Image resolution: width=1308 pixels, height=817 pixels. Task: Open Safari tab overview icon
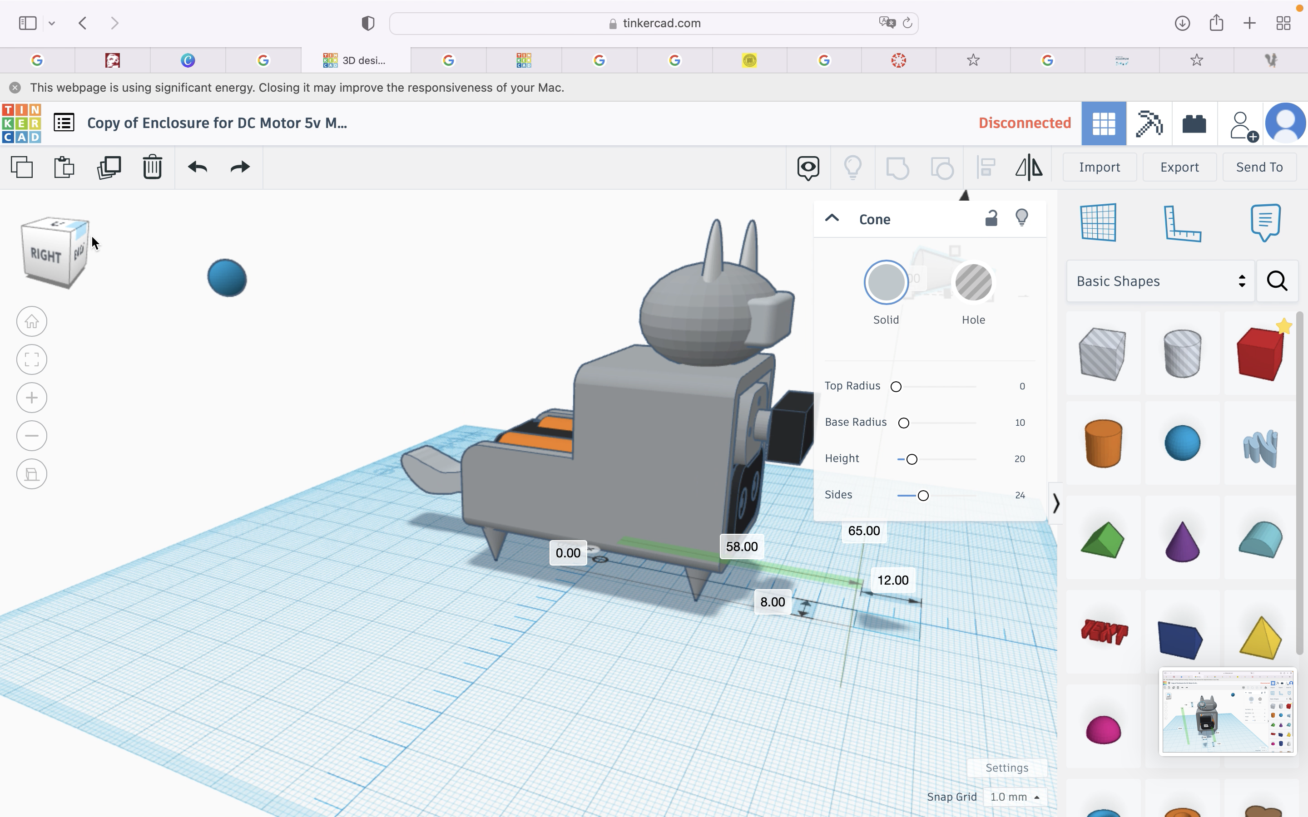click(1283, 23)
